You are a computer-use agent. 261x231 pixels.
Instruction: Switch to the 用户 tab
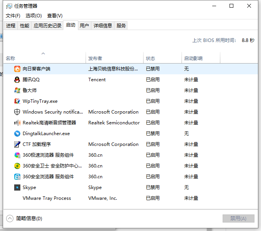84,25
